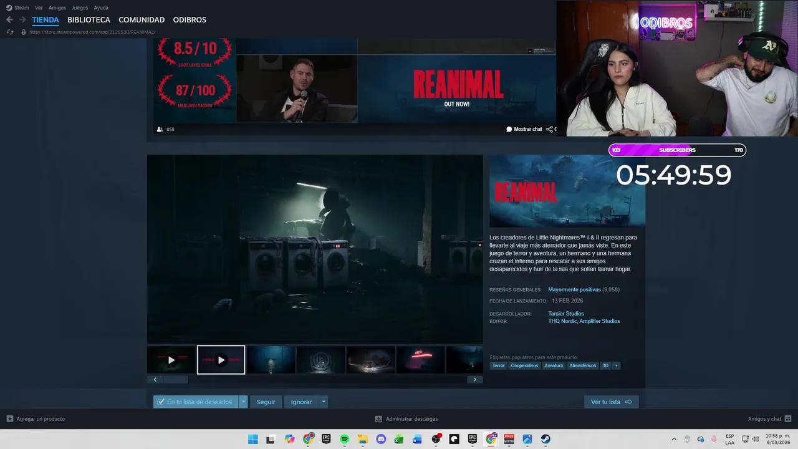
Task: Play the second highlighted trailer thumbnail
Action: (221, 360)
